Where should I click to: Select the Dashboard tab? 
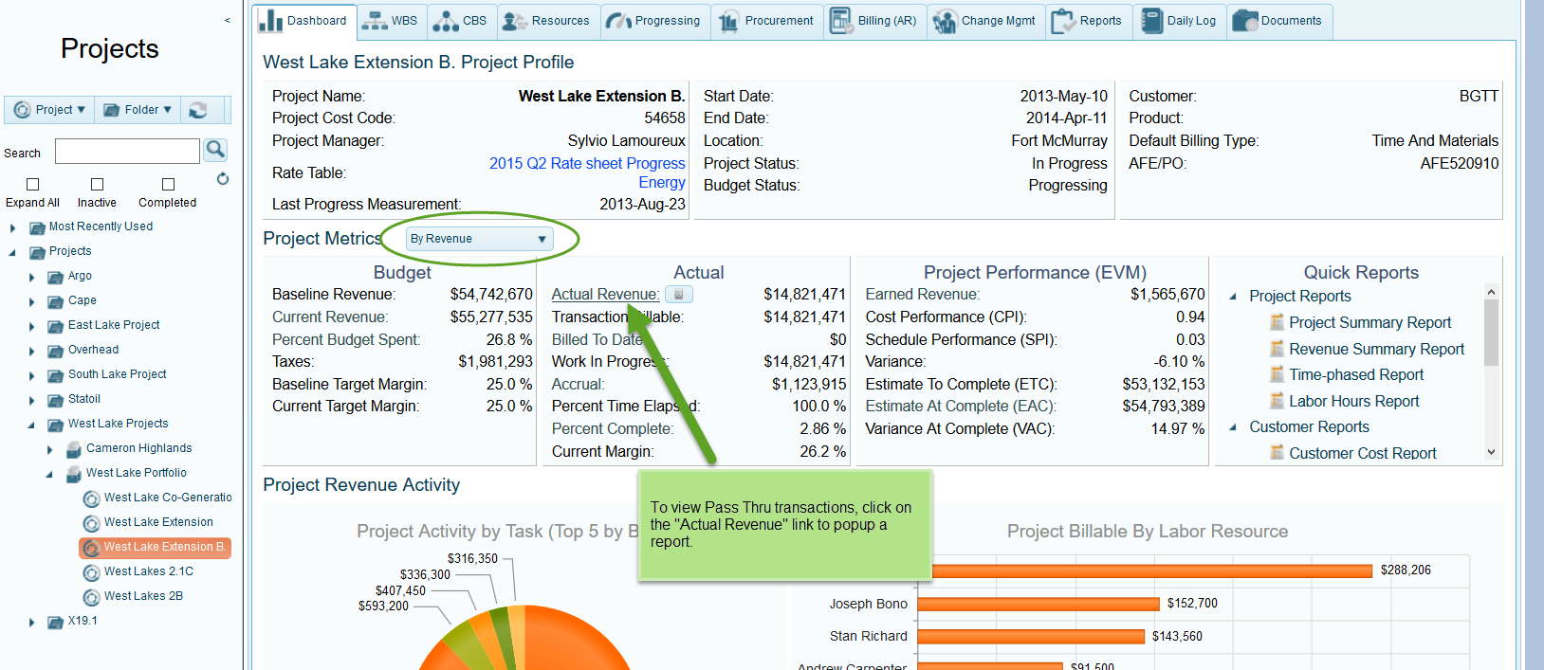[304, 21]
